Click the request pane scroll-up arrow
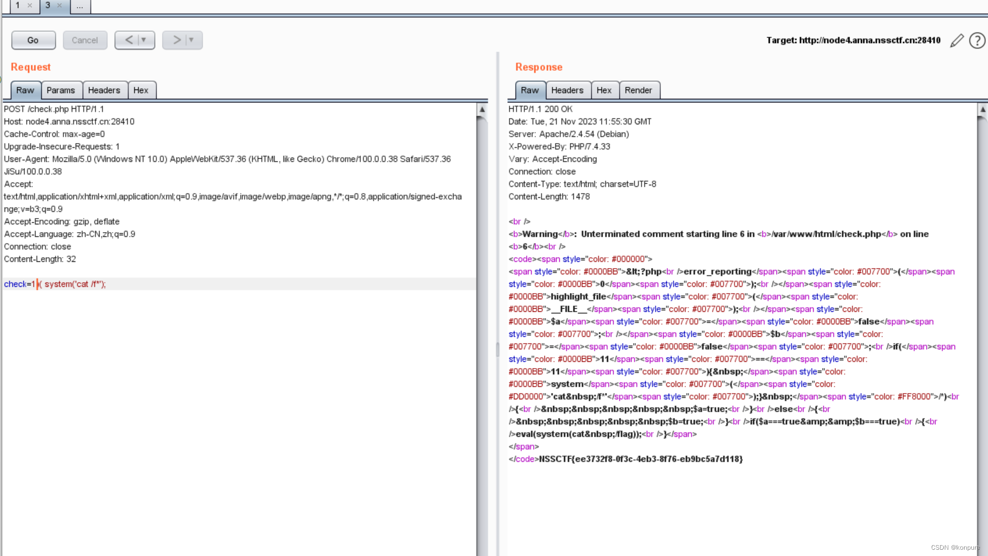This screenshot has height=556, width=988. tap(482, 109)
